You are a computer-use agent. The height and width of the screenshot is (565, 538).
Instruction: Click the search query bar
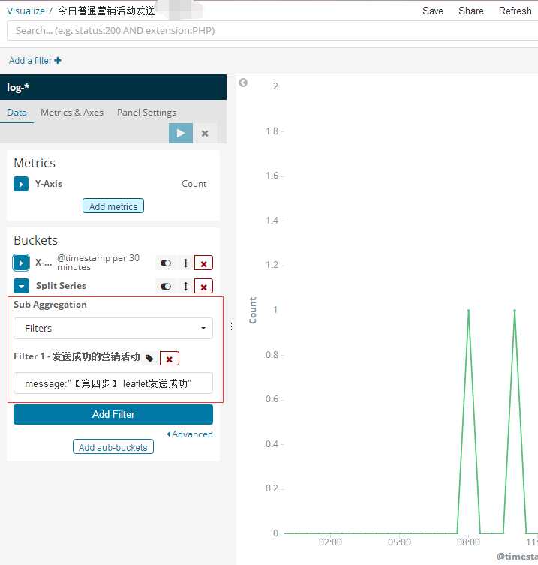click(272, 31)
